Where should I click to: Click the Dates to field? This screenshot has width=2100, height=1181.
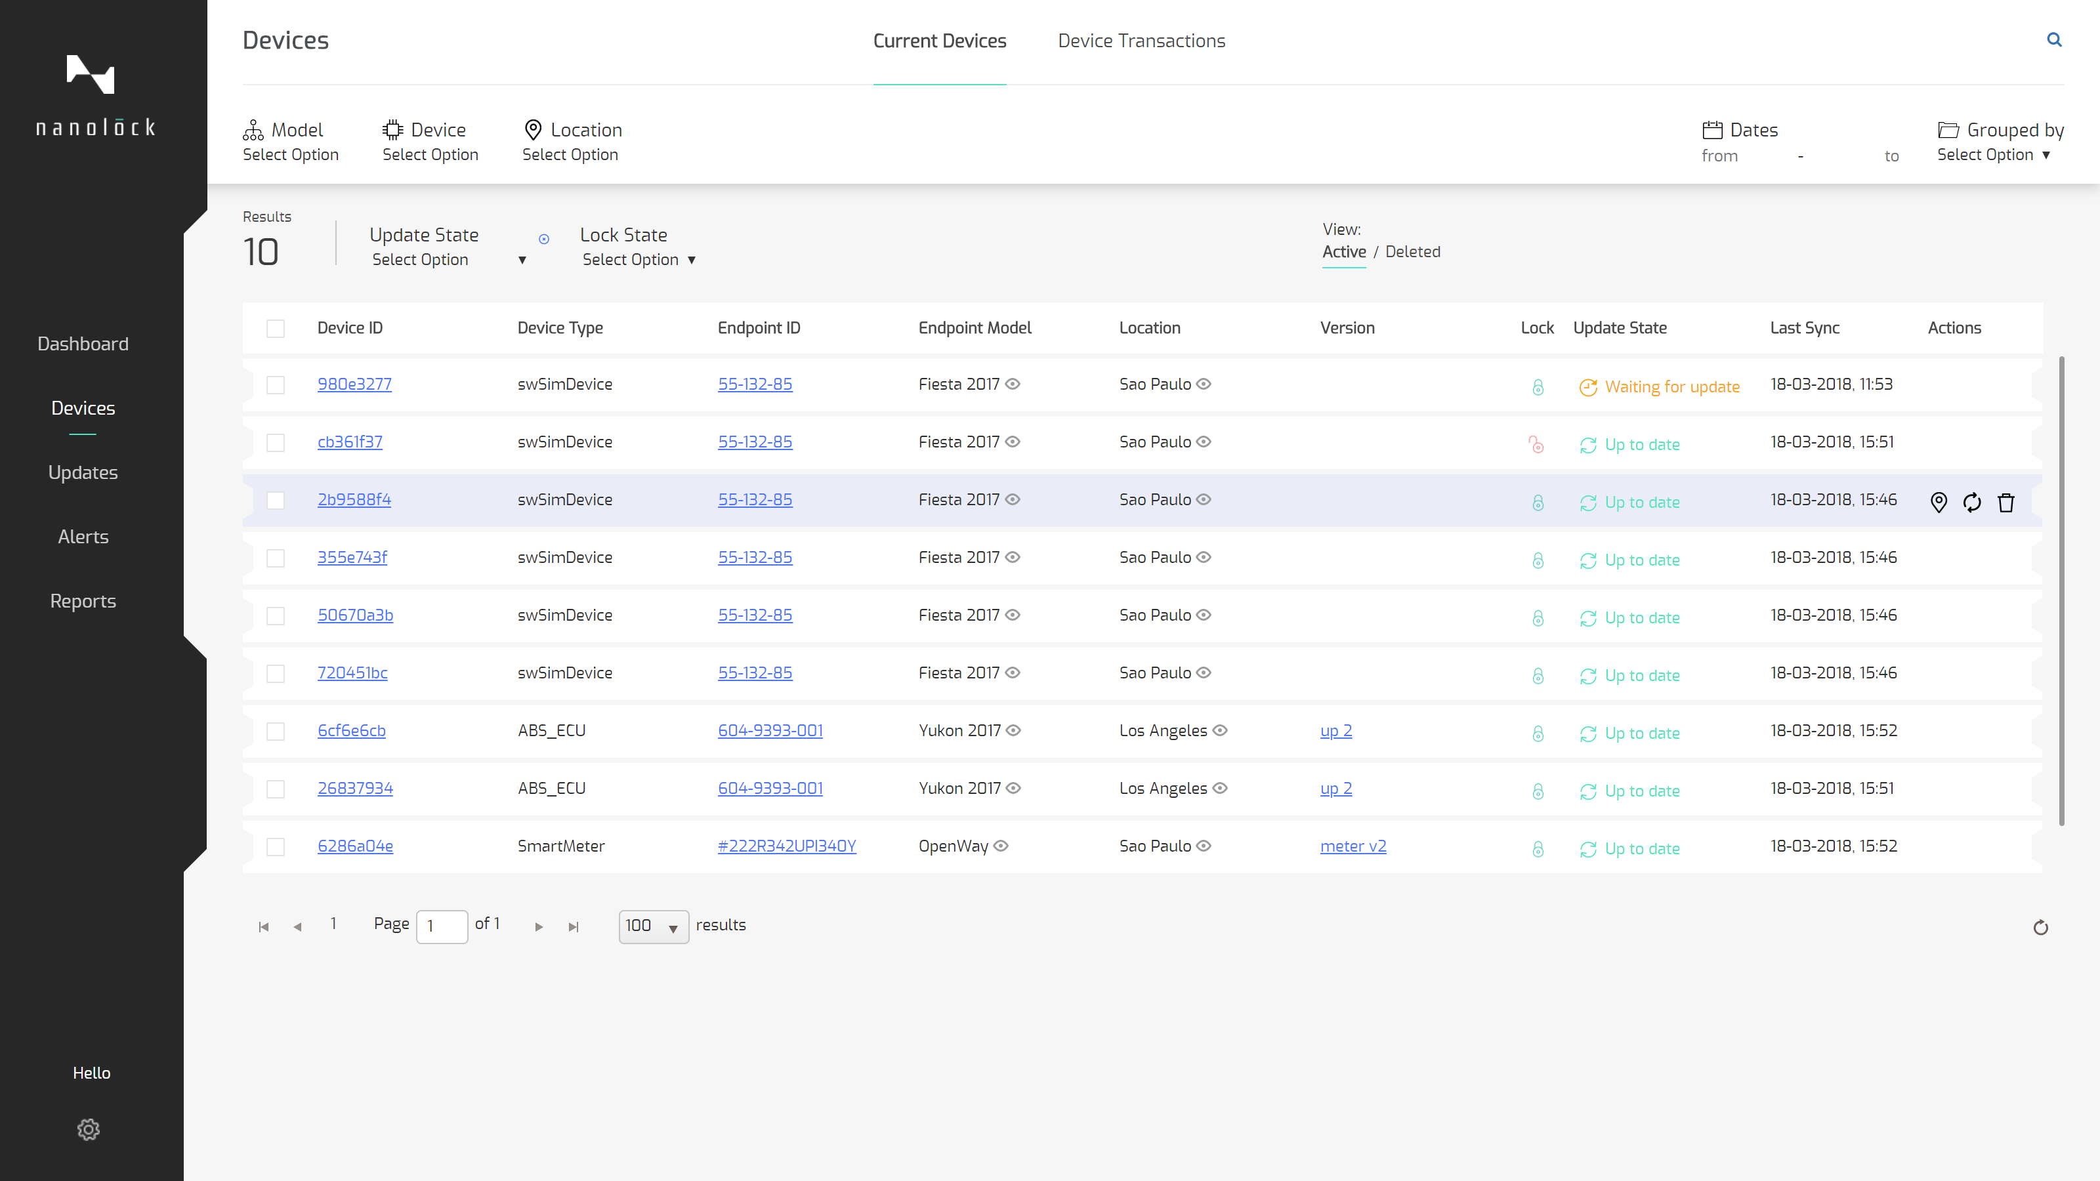click(x=1892, y=155)
